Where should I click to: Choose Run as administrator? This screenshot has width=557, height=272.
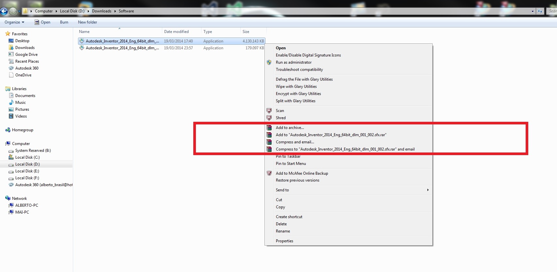(x=294, y=62)
